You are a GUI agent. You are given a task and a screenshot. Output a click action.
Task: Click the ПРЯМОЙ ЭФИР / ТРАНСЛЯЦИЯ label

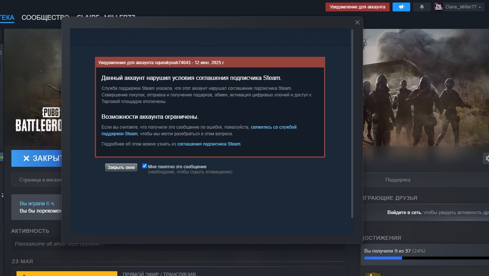159,274
